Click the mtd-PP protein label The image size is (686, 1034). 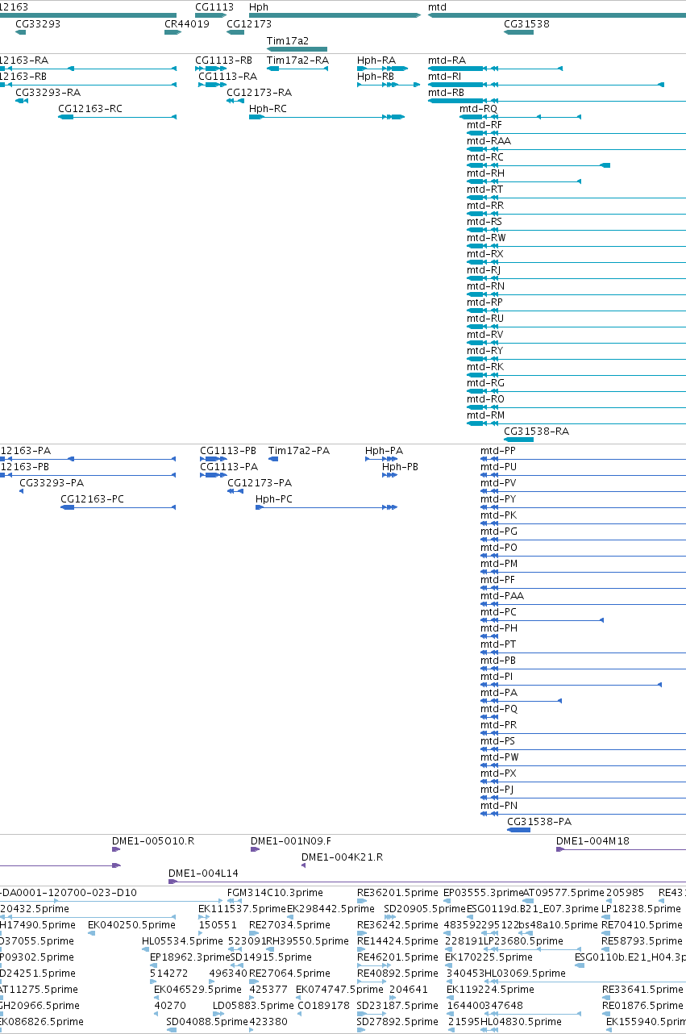[498, 451]
